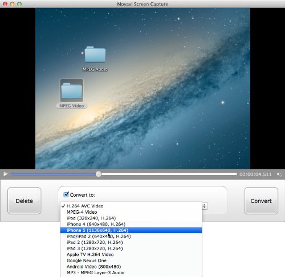Click the Delete button
This screenshot has height=277, width=285.
tap(24, 201)
